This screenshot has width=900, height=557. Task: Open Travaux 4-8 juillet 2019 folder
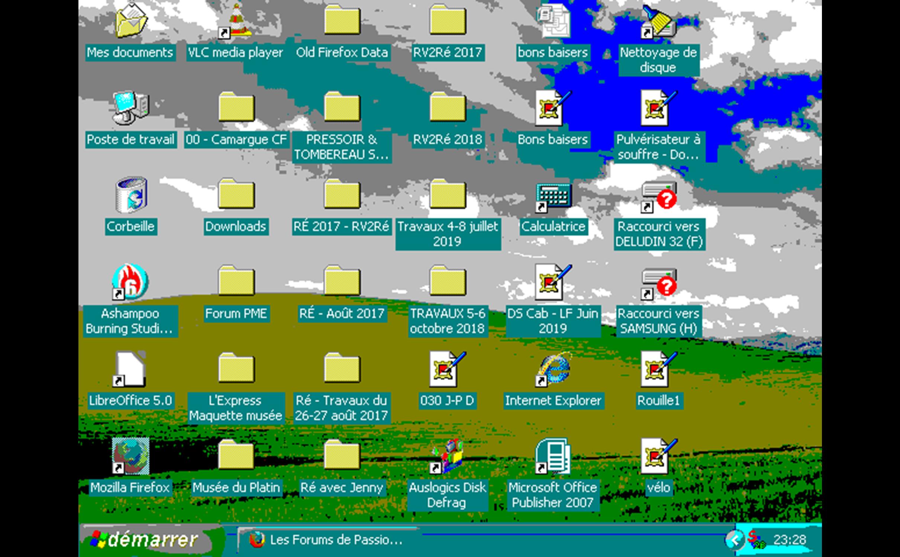pyautogui.click(x=447, y=194)
